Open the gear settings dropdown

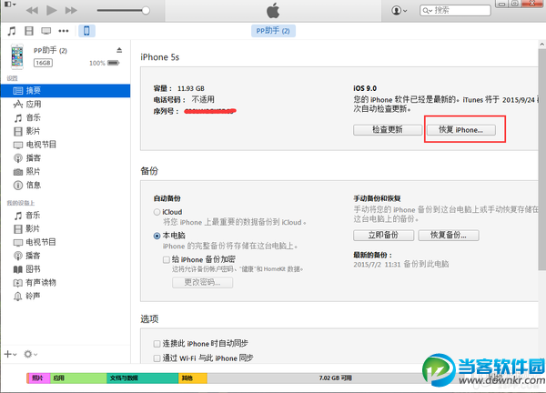coord(30,355)
